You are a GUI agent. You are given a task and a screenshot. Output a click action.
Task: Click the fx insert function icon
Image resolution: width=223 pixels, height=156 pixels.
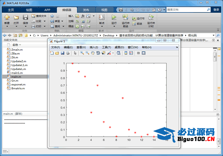point(83,16)
